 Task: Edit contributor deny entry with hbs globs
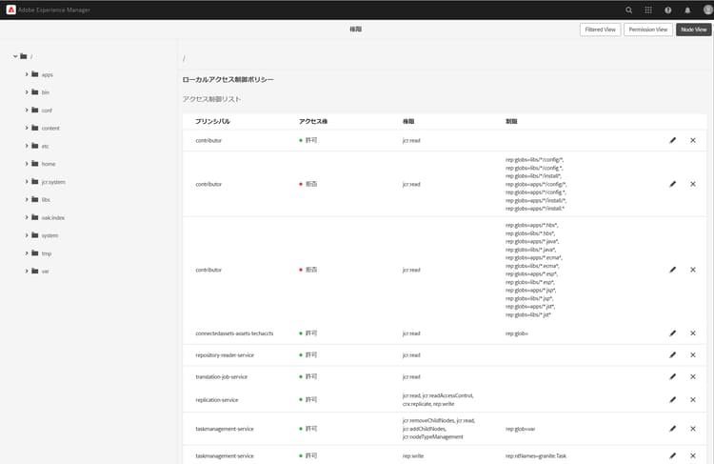[x=672, y=270]
